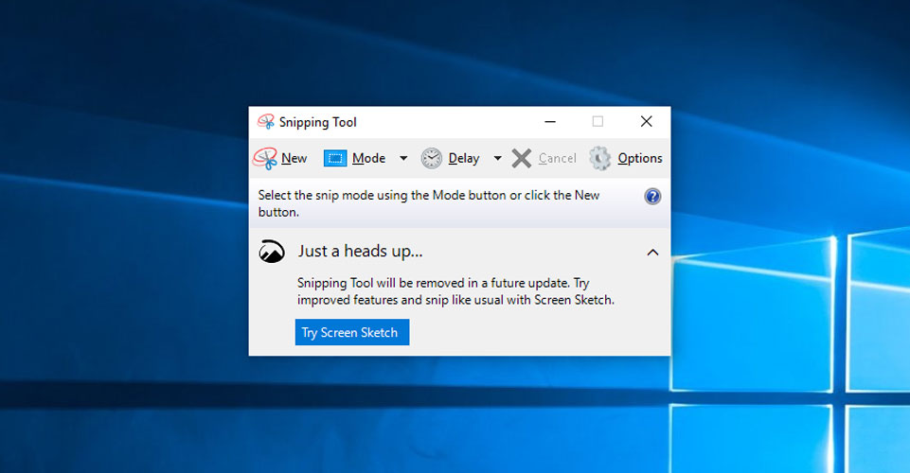Open the Mode dropdown arrow

pyautogui.click(x=403, y=158)
